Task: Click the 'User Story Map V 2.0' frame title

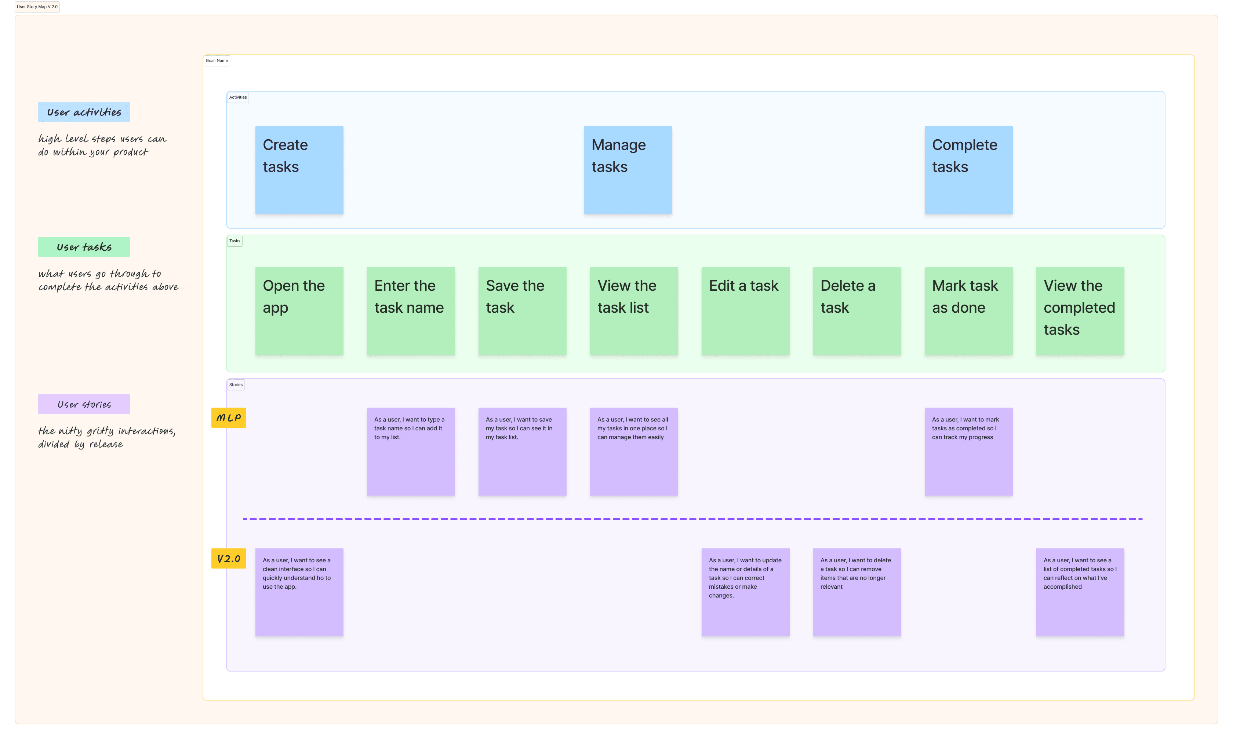Action: point(37,7)
